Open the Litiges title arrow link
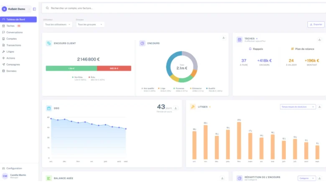Viewport: 326px width, 183px height. 210,107
